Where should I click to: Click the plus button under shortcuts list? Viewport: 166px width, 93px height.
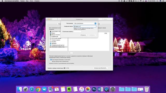70,53
